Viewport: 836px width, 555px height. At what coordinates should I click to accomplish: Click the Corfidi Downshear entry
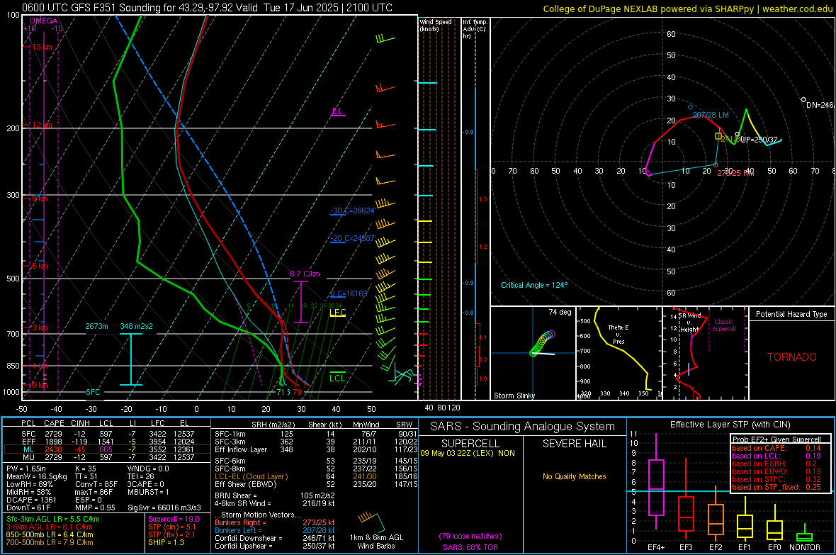275,538
